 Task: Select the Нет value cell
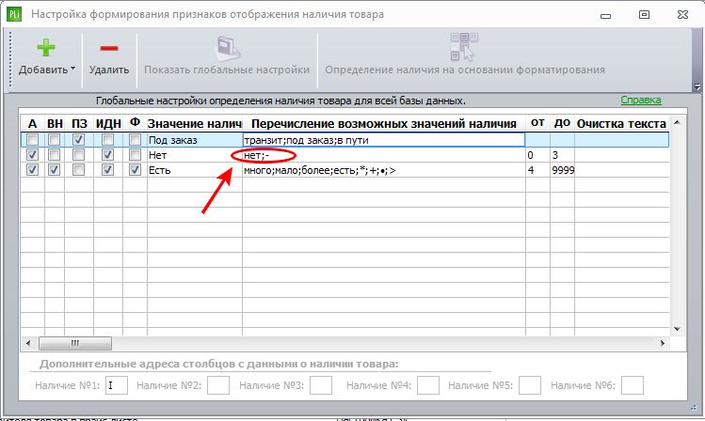[195, 155]
